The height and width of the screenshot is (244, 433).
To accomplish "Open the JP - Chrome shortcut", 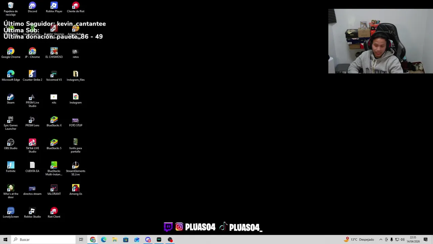I will point(32,53).
